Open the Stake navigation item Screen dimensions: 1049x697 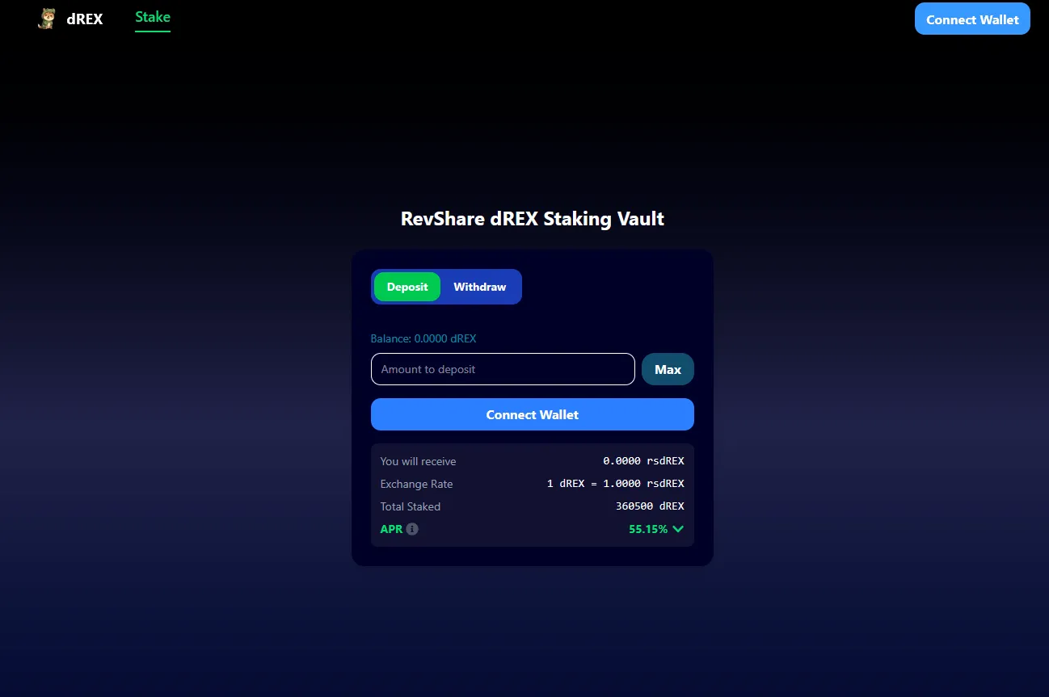tap(153, 17)
